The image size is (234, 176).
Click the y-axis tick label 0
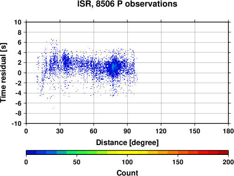click(x=20, y=73)
